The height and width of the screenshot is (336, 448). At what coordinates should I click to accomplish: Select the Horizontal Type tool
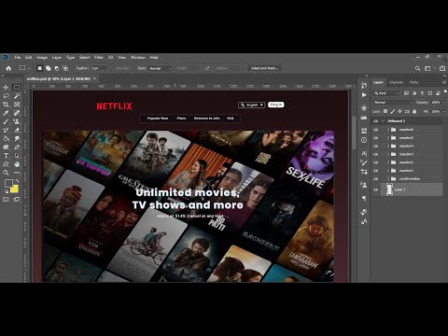click(6, 156)
